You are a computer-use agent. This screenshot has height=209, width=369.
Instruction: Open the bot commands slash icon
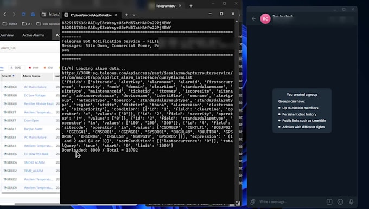pyautogui.click(x=329, y=201)
